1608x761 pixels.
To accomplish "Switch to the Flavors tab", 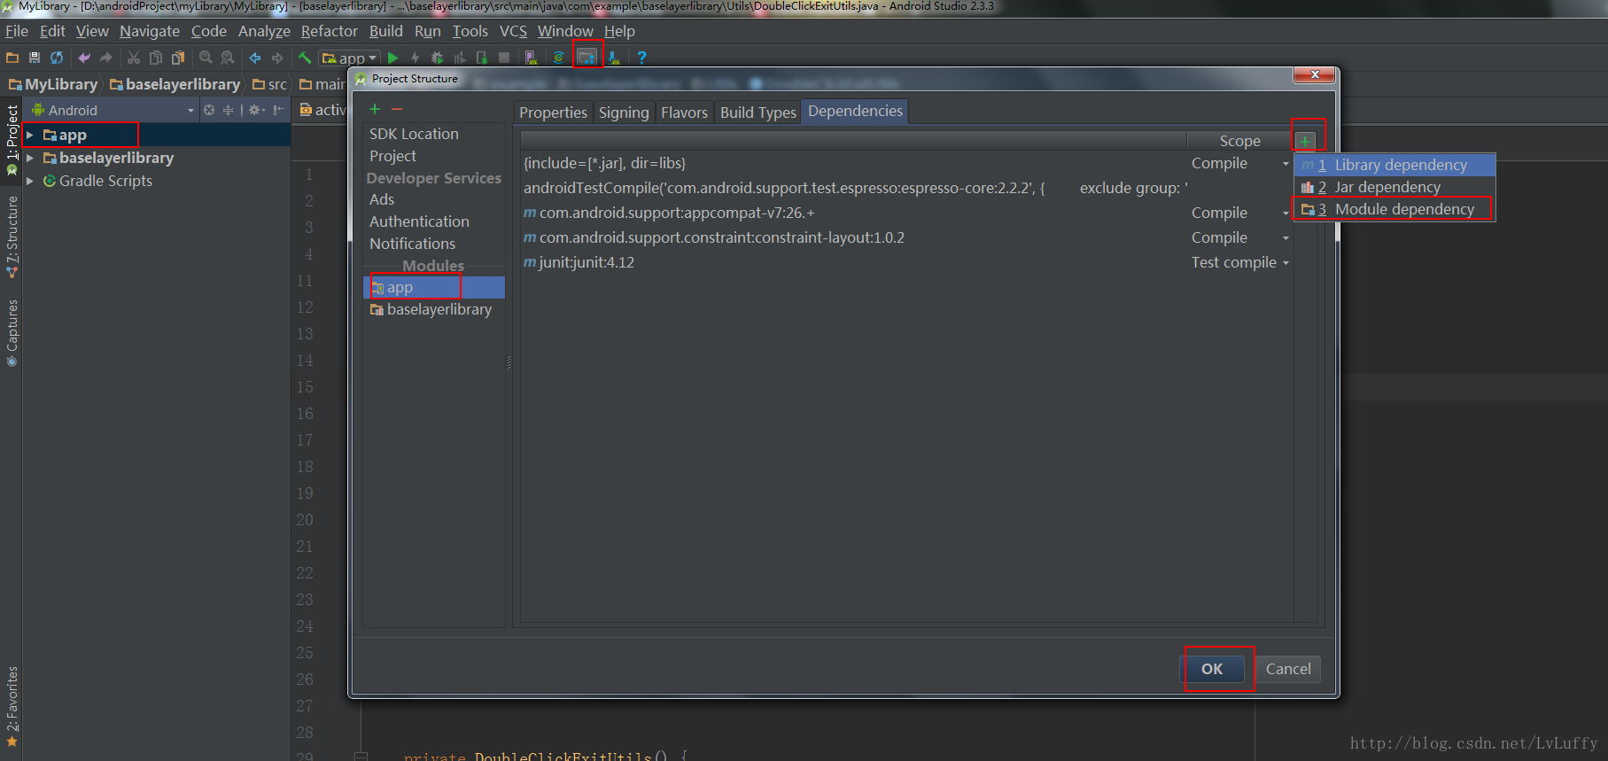I will [x=684, y=113].
